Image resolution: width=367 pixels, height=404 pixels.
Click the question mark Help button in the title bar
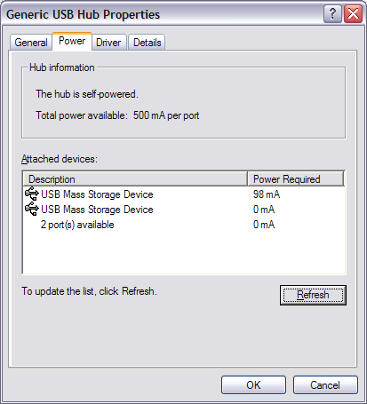click(332, 13)
